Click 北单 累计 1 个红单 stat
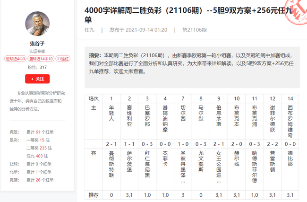 30,172
